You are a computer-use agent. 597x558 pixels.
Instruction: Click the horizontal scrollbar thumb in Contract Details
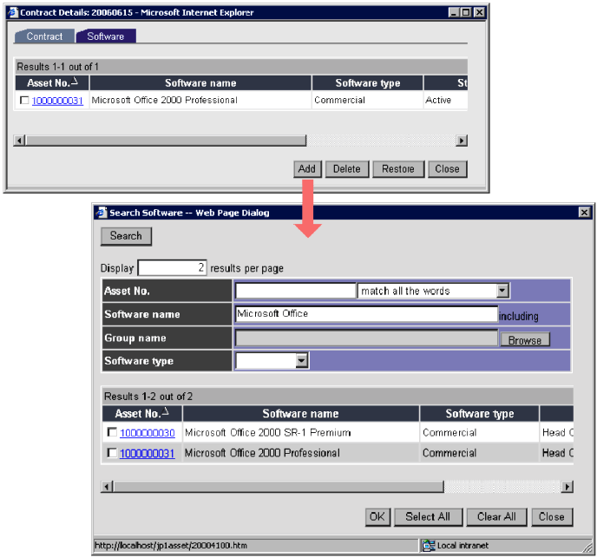pos(166,141)
